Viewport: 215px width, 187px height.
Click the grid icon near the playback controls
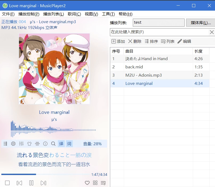coord(95,183)
